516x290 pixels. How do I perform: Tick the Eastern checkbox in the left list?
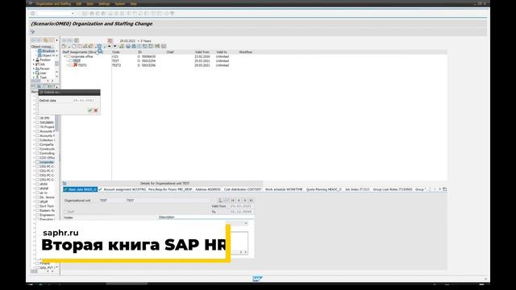coord(38,210)
